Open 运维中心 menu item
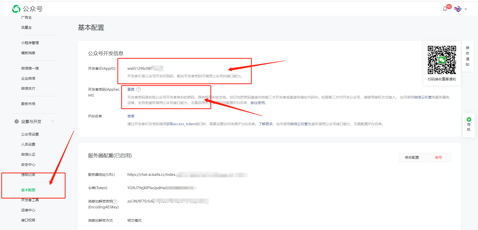Image resolution: width=478 pixels, height=230 pixels. point(28,210)
